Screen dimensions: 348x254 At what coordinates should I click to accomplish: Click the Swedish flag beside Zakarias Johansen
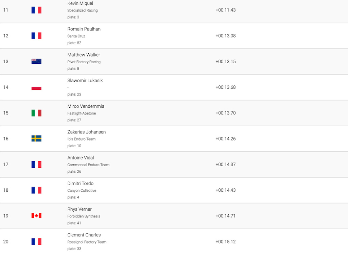coord(36,139)
